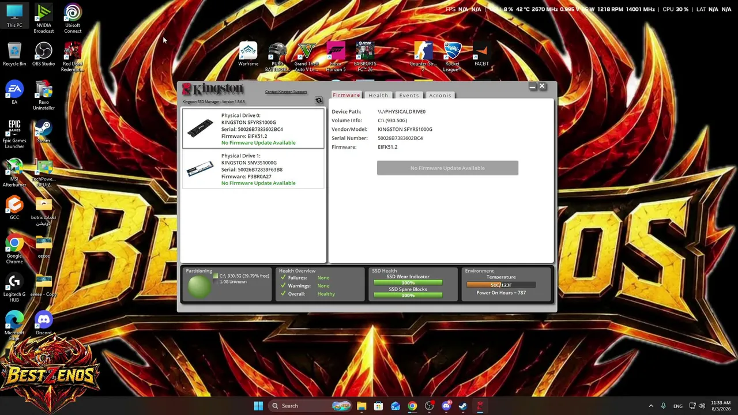
Task: Click the Temperature bar in Environment
Action: pos(501,285)
